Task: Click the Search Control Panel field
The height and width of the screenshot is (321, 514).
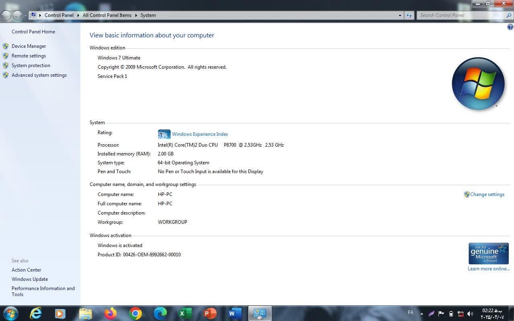Action: click(x=461, y=15)
